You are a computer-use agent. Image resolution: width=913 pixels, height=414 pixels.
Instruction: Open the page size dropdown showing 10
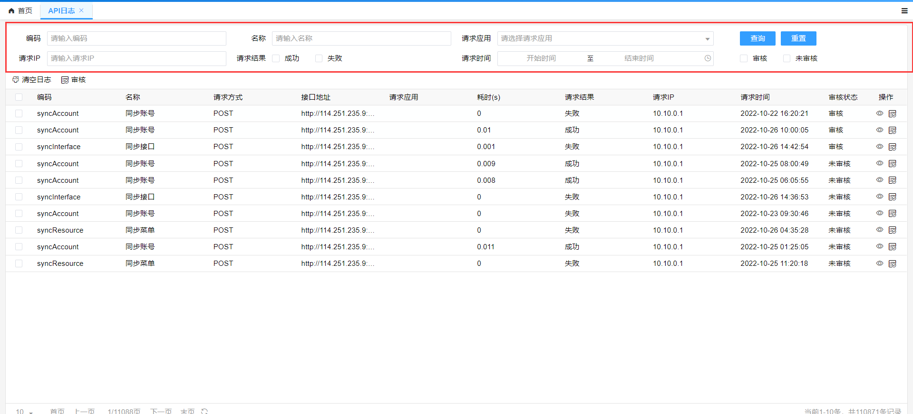[x=24, y=411]
